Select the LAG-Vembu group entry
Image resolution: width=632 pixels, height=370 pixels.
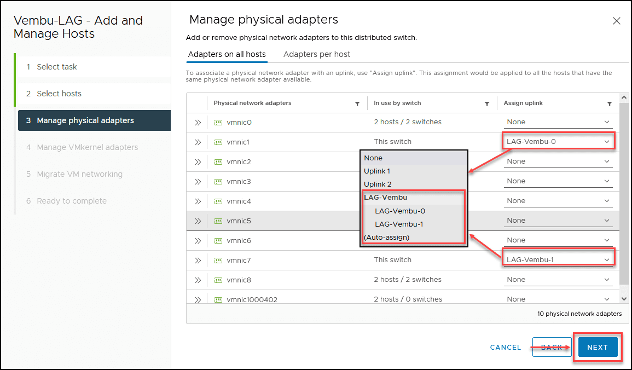[414, 198]
